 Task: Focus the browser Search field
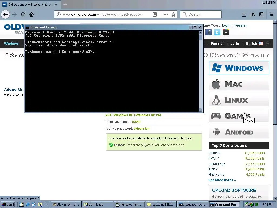(201, 14)
